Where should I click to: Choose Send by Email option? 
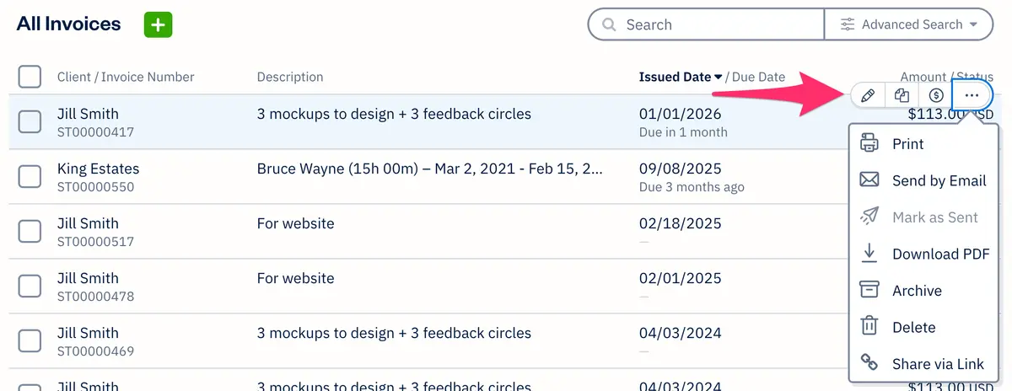pos(924,180)
